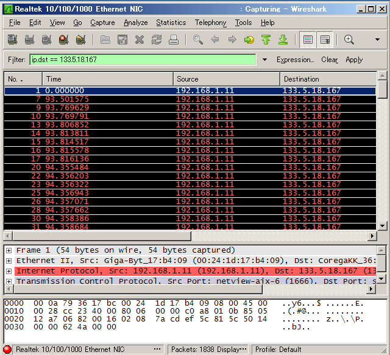Jump to last packet icon
The height and width of the screenshot is (355, 390).
tap(283, 40)
